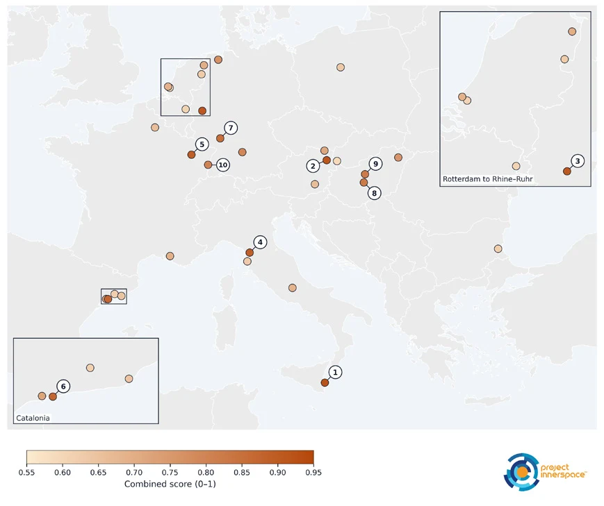Click the circled number 9 label

click(x=375, y=164)
